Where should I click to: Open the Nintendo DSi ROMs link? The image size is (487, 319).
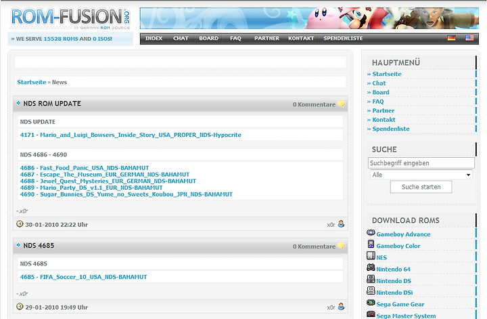tap(394, 293)
